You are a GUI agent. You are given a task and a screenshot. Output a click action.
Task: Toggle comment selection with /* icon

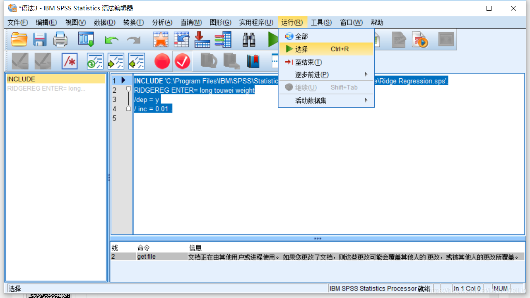click(x=70, y=61)
